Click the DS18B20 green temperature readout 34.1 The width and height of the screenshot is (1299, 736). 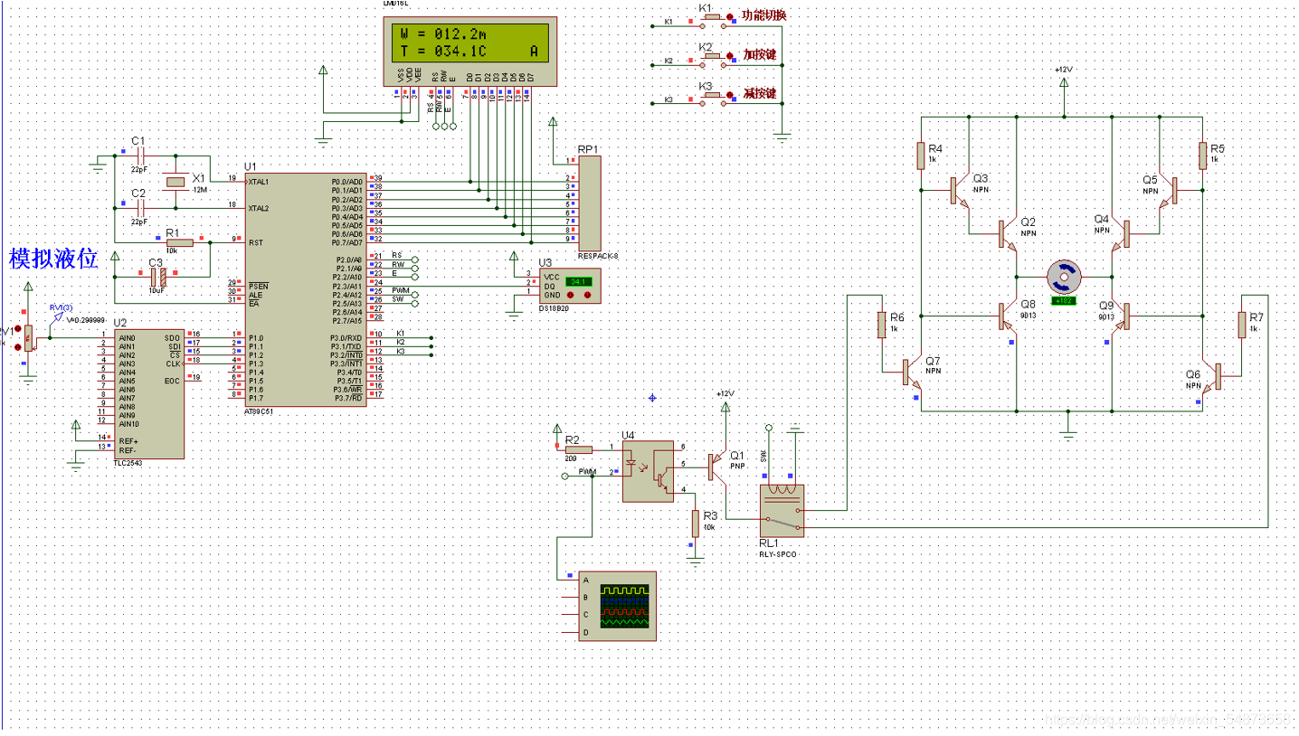(x=578, y=281)
